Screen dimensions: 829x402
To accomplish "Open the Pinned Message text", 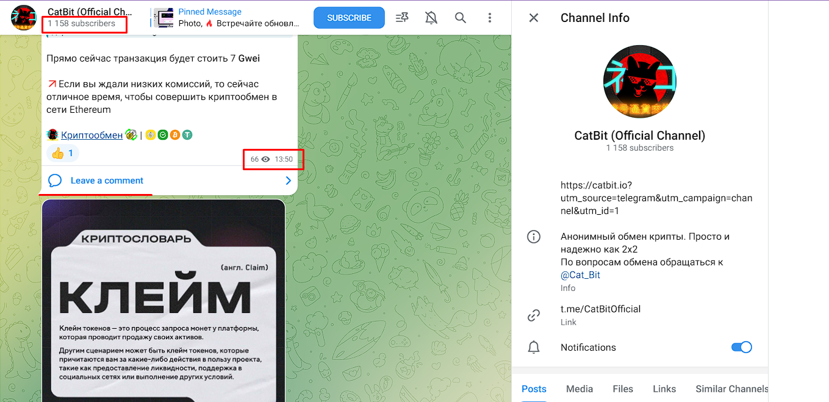I will [210, 12].
